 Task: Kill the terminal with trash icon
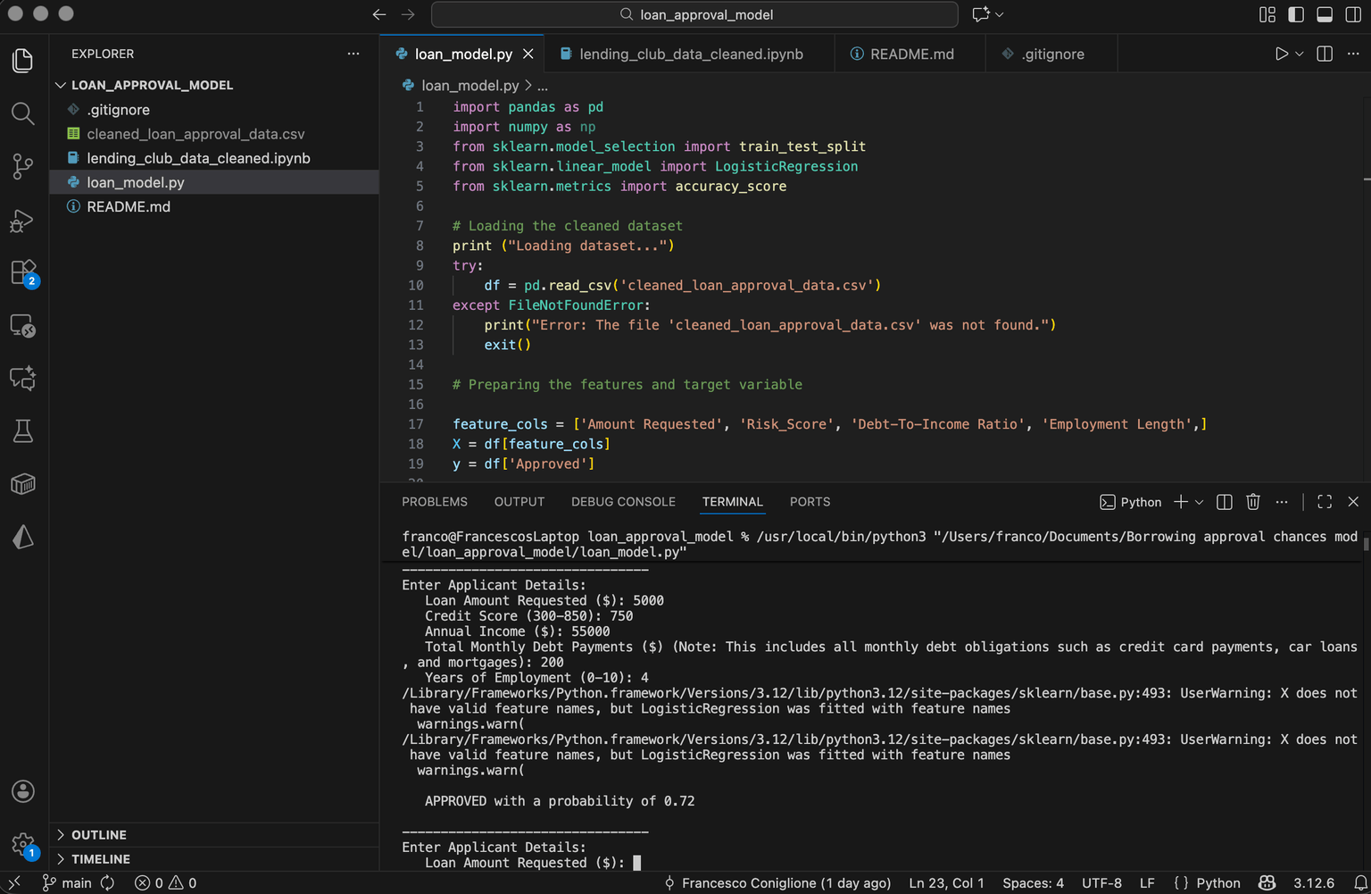point(1253,502)
